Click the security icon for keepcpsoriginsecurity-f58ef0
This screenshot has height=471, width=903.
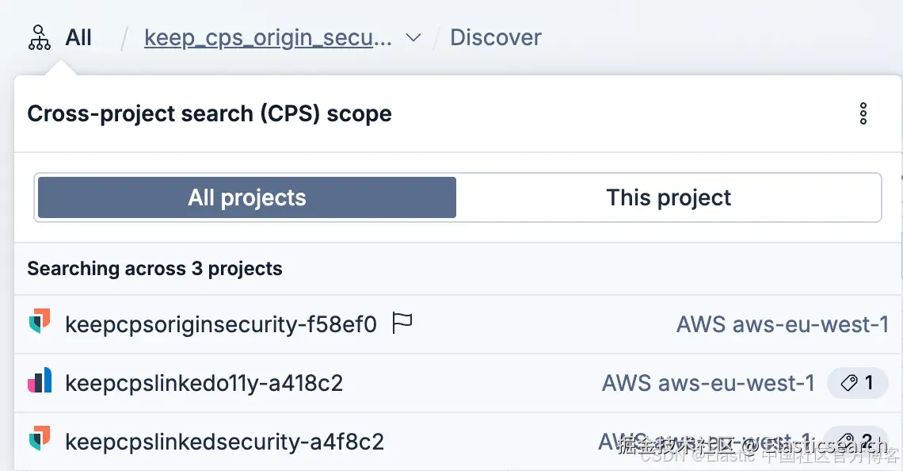coord(40,324)
